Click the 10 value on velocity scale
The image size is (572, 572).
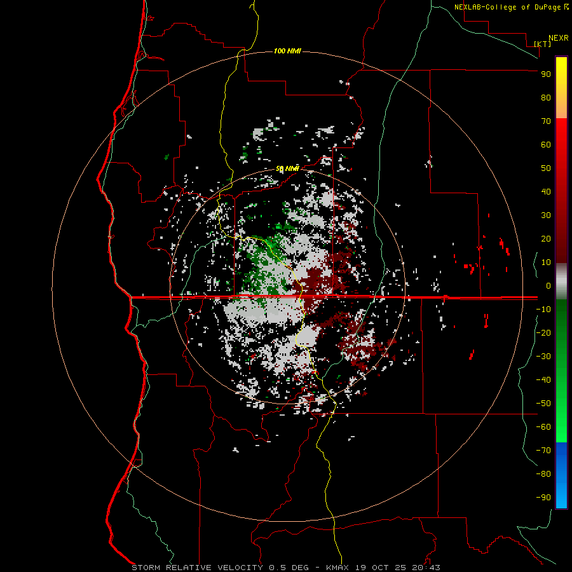[546, 262]
